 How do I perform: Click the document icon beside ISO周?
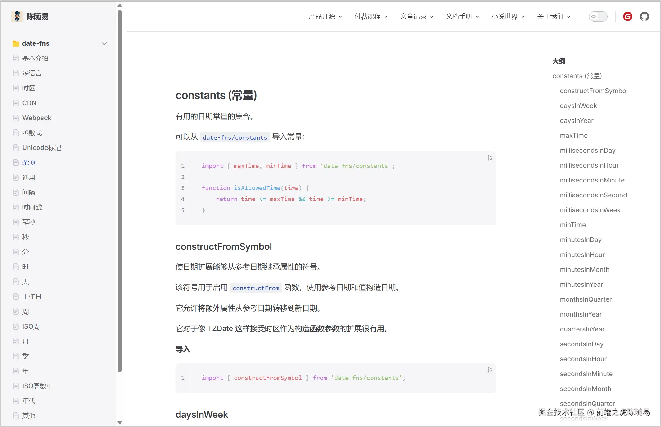click(x=16, y=326)
